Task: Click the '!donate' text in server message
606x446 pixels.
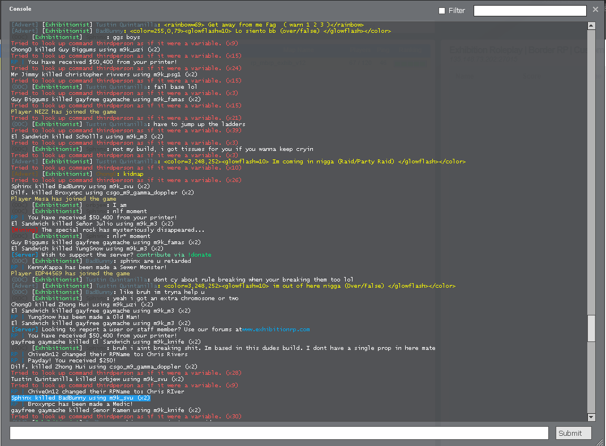Action: 200,255
